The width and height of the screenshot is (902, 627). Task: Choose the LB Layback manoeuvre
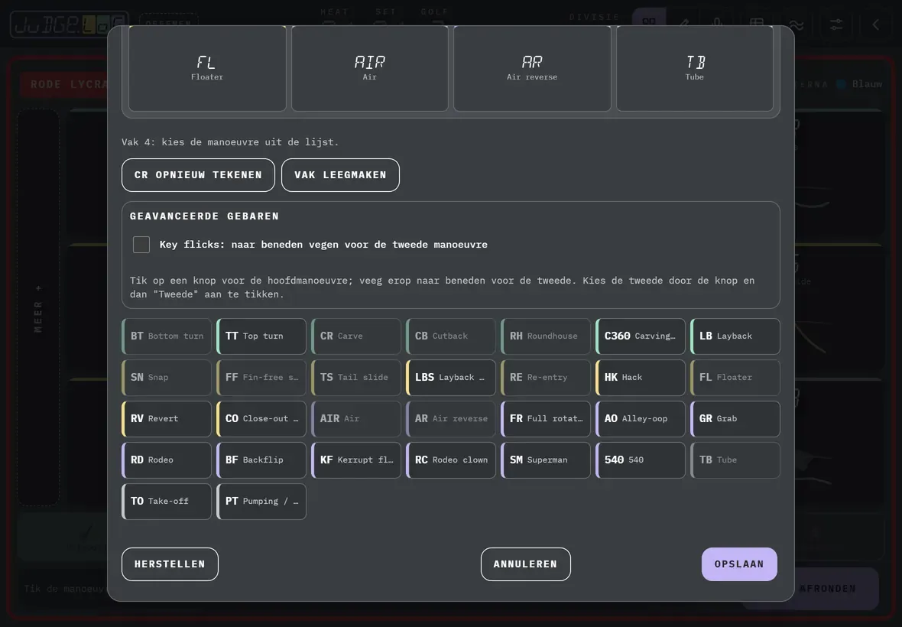click(x=735, y=336)
